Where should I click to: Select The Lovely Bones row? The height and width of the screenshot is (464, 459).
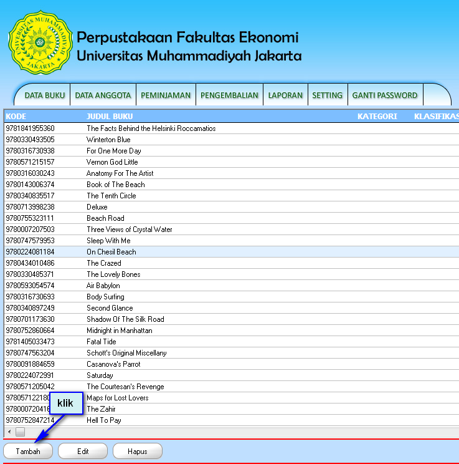[x=232, y=274]
